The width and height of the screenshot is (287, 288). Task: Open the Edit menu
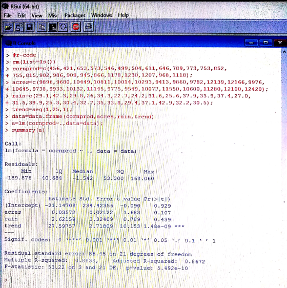click(22, 15)
